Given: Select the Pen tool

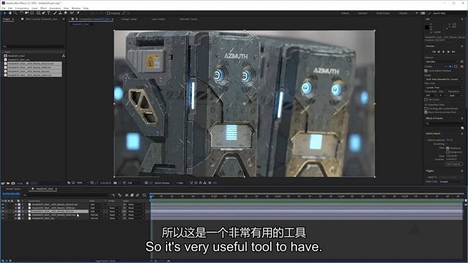Looking at the screenshot, I should point(44,13).
